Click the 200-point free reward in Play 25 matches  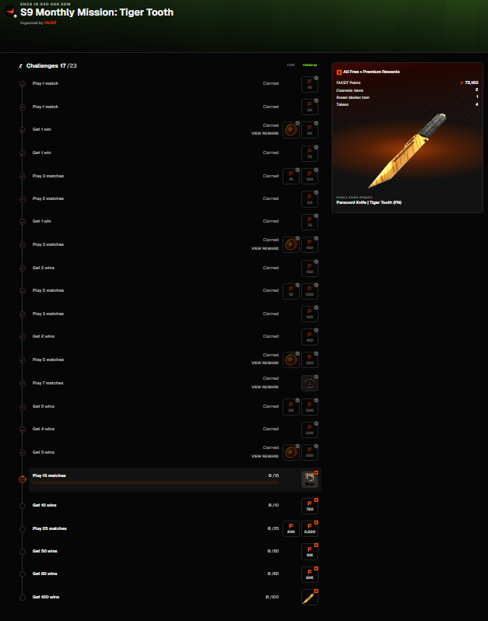pos(291,528)
